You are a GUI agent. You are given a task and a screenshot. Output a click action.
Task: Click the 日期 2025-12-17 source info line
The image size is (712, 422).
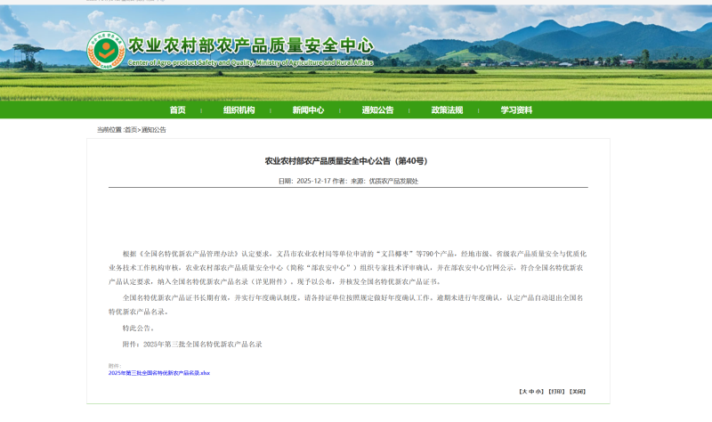348,181
